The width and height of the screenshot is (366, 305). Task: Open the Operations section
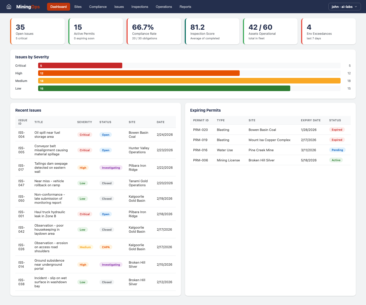pos(164,7)
